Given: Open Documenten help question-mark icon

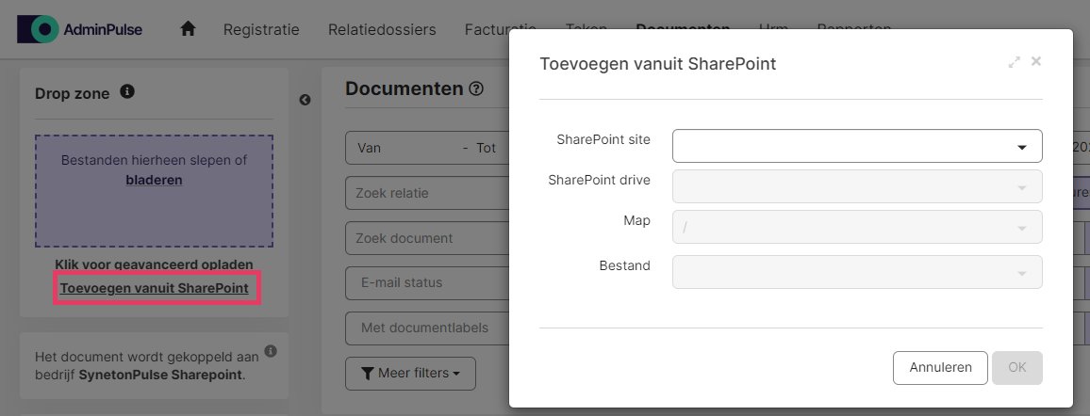Looking at the screenshot, I should point(476,88).
